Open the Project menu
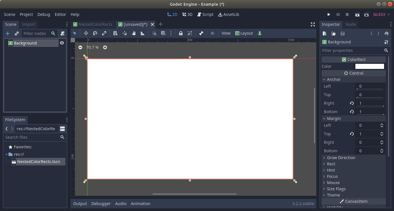Screen dimensions: 394x211 [x=26, y=14]
